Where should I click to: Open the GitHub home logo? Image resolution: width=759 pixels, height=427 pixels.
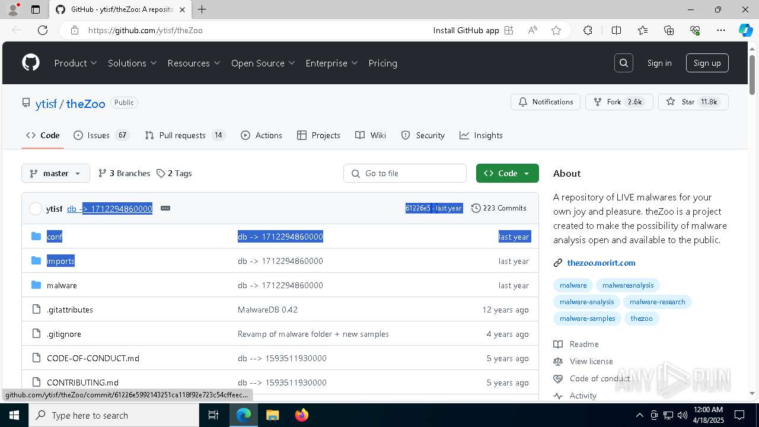tap(31, 63)
